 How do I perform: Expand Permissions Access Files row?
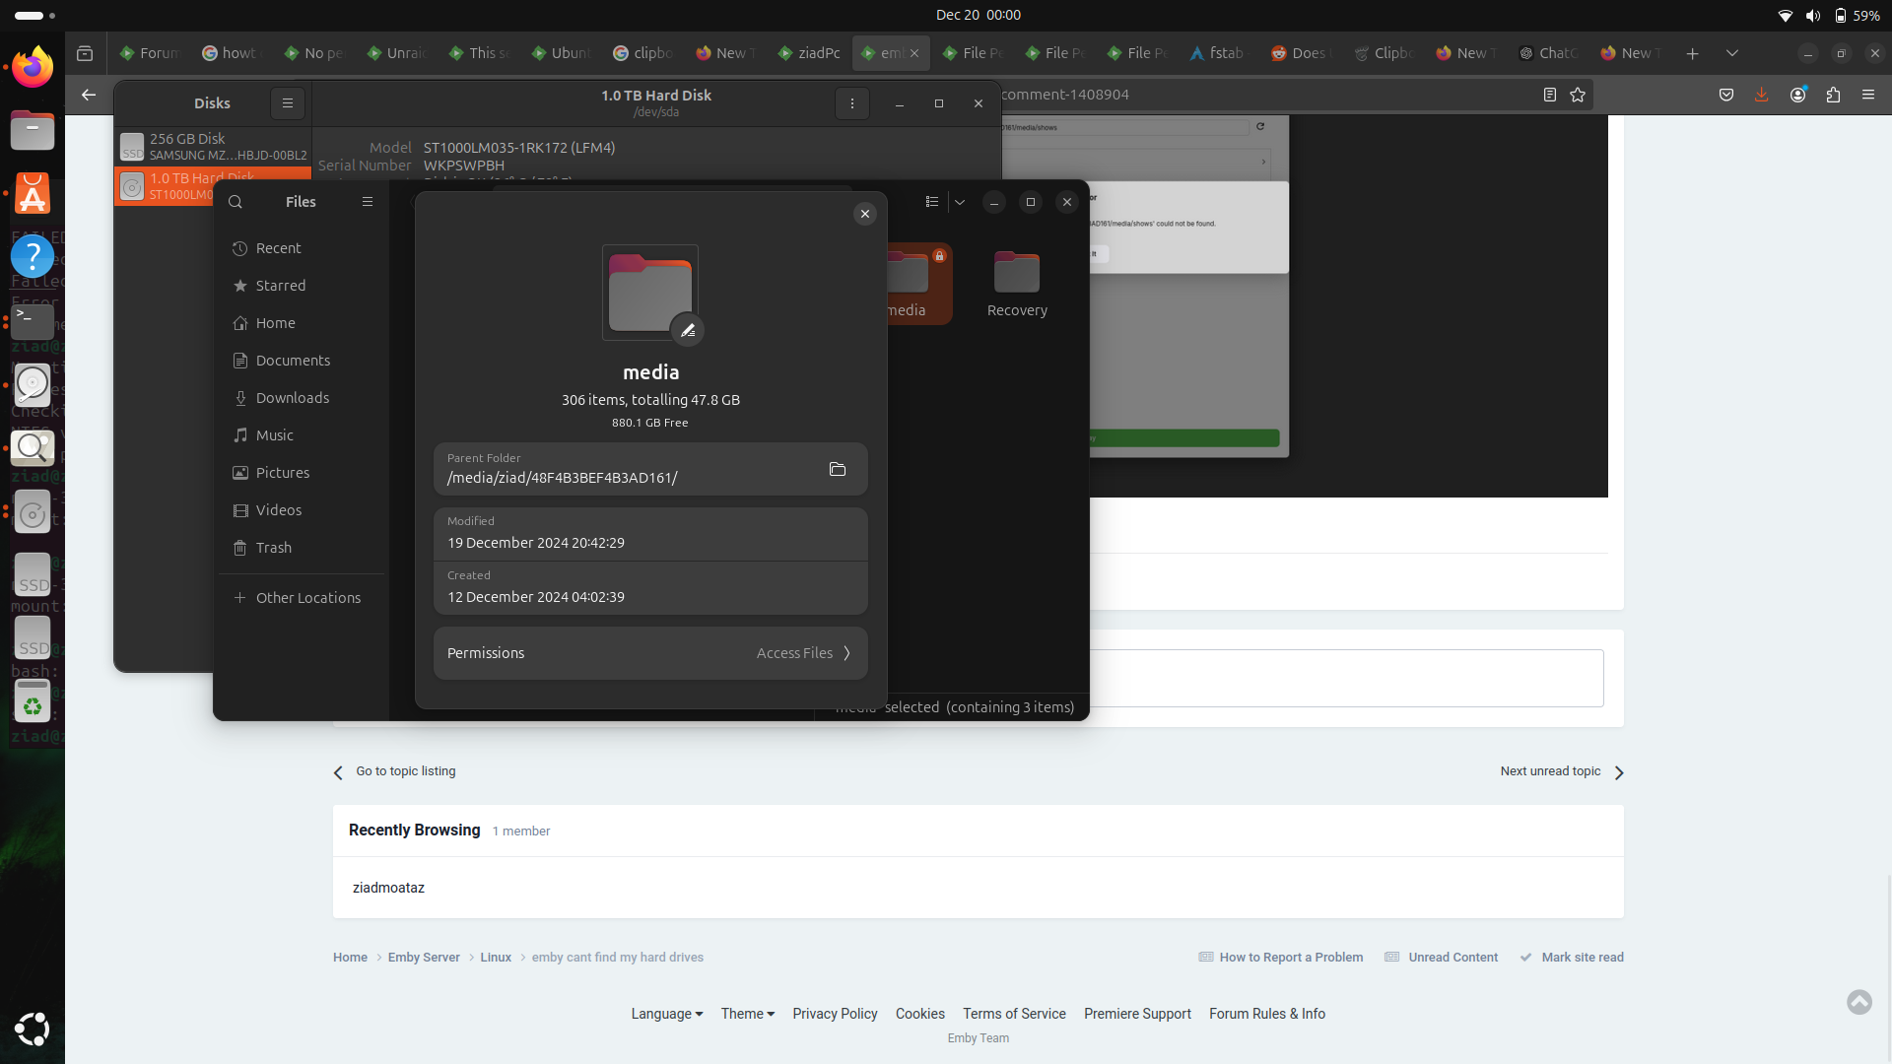tap(650, 653)
